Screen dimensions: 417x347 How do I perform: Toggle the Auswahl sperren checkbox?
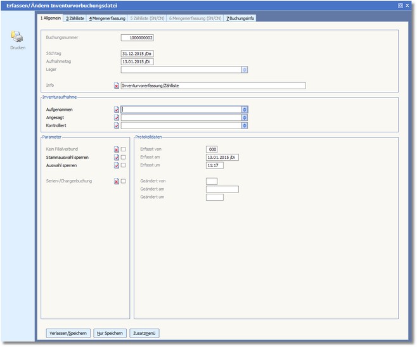point(124,165)
